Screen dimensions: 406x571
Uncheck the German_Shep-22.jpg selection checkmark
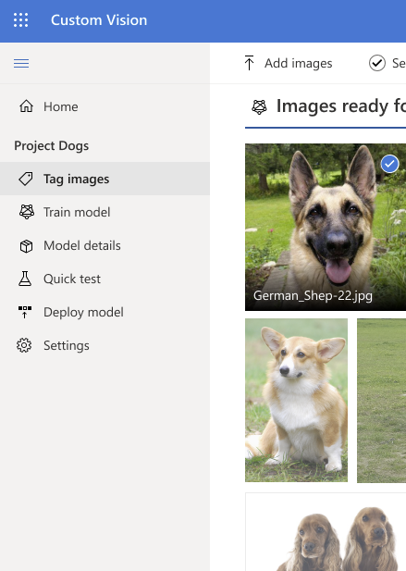click(389, 164)
